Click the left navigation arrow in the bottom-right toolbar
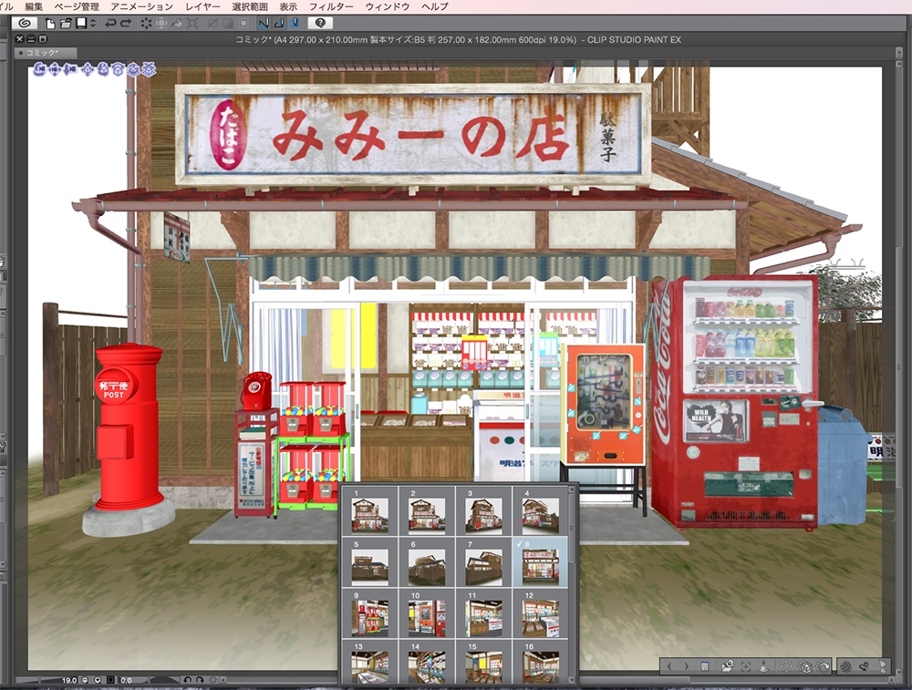The width and height of the screenshot is (912, 690). [668, 667]
